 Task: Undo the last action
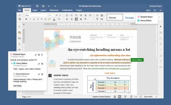click(x=49, y=6)
